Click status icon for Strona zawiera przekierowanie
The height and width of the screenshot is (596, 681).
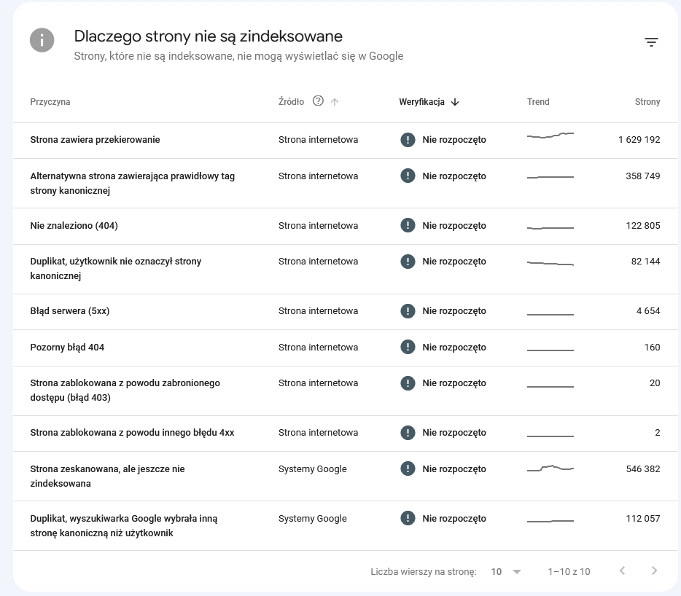[x=408, y=140]
